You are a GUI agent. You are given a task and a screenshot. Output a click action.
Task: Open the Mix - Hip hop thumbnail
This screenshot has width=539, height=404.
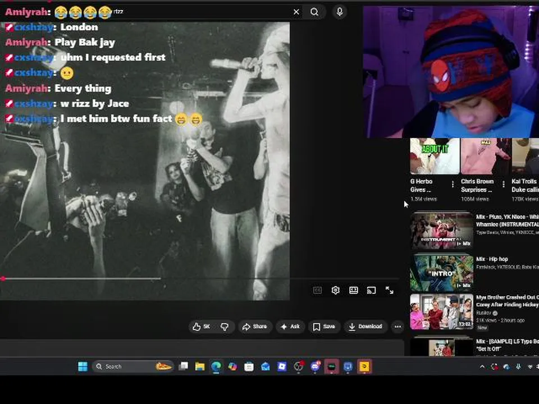pyautogui.click(x=442, y=273)
